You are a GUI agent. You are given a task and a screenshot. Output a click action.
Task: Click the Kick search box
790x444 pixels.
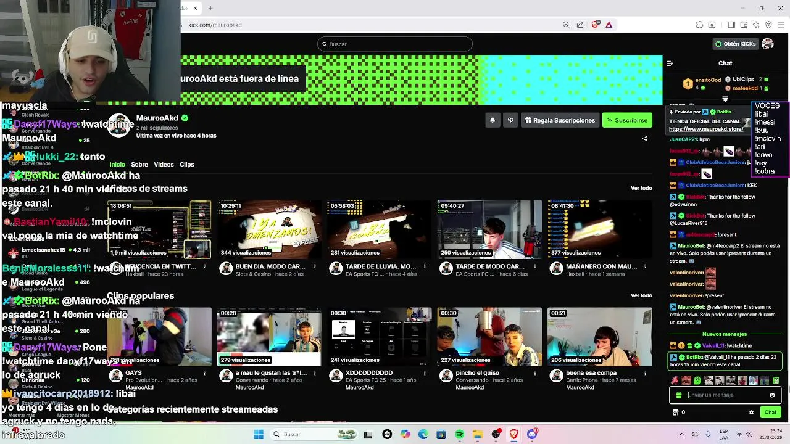coord(395,44)
